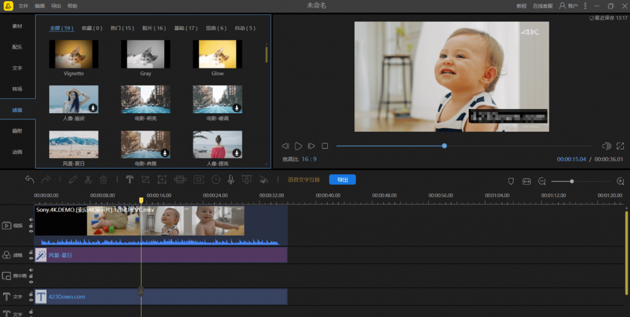This screenshot has width=630, height=317.
Task: Delete the selected clip with trash icon
Action: [103, 180]
